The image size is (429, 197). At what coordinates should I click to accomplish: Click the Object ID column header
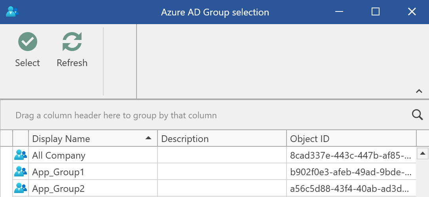351,139
